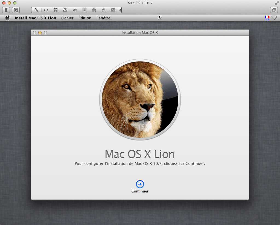
Task: Click the second USB device icon
Action: point(104,10)
